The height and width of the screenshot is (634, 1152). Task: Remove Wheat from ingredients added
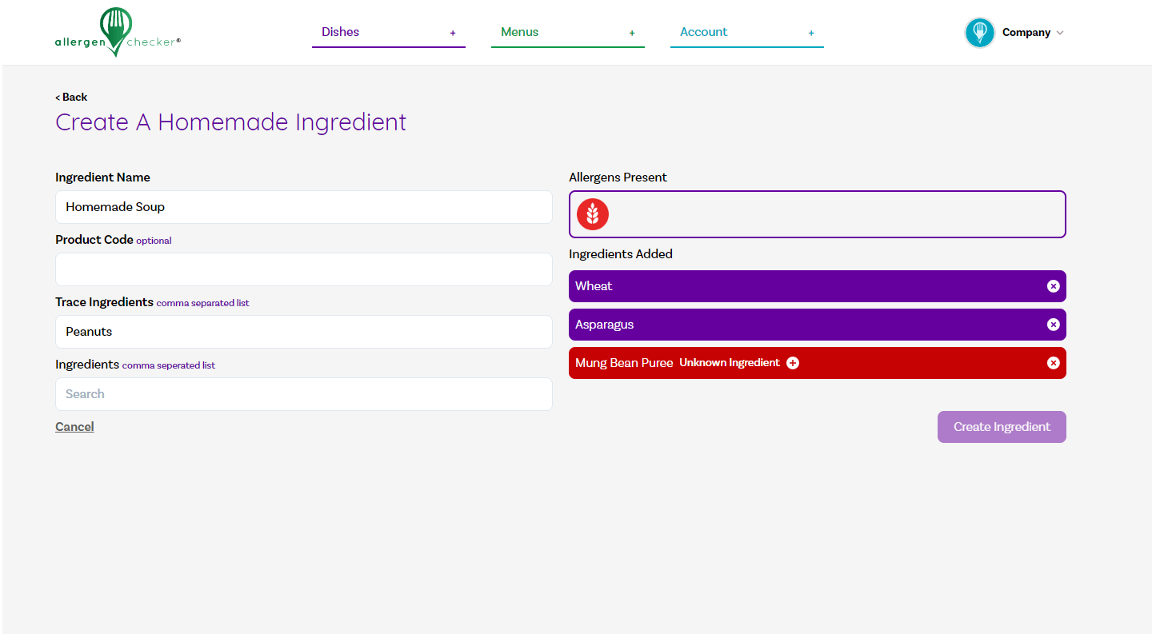pyautogui.click(x=1054, y=286)
